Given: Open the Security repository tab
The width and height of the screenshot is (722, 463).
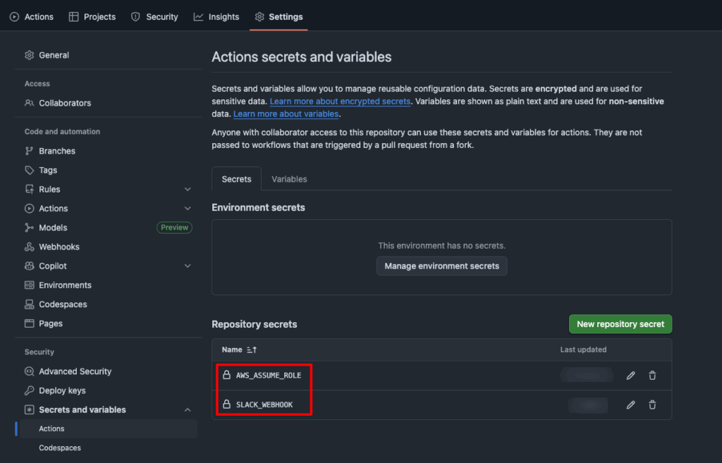Looking at the screenshot, I should pyautogui.click(x=154, y=17).
